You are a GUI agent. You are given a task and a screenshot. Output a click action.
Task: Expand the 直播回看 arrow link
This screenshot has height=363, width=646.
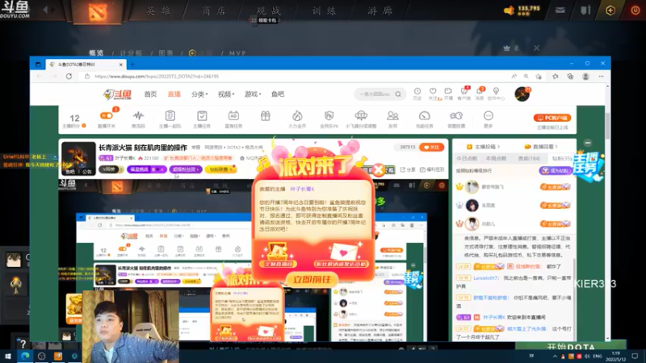[541, 147]
